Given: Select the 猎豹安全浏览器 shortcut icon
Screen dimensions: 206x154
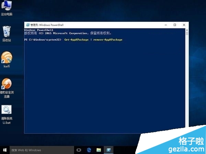Looking at the screenshot, I should coord(7,88).
